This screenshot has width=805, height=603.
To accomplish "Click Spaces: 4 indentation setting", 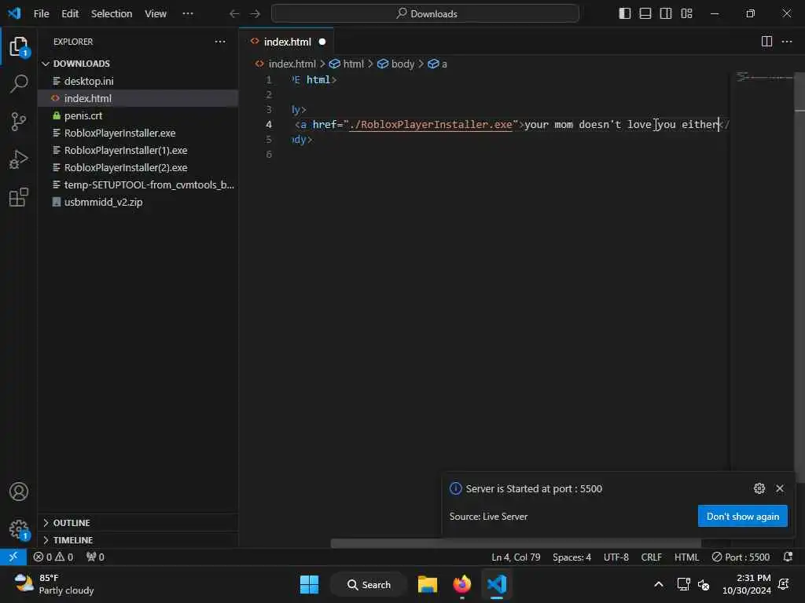I will pos(572,557).
